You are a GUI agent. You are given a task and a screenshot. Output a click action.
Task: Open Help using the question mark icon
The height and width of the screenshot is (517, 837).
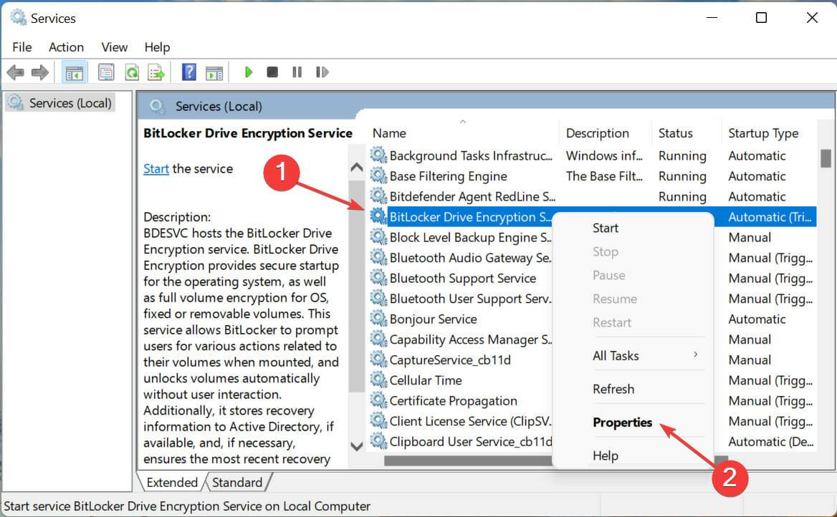pyautogui.click(x=190, y=72)
